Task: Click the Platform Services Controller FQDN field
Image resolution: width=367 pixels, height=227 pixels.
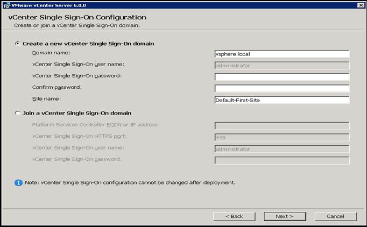Action: click(282, 126)
